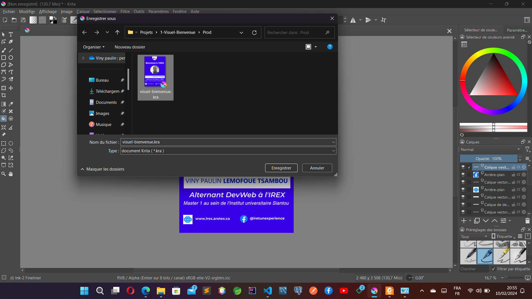The height and width of the screenshot is (299, 532).
Task: Open the Normal blending mode dropdown
Action: click(491, 149)
